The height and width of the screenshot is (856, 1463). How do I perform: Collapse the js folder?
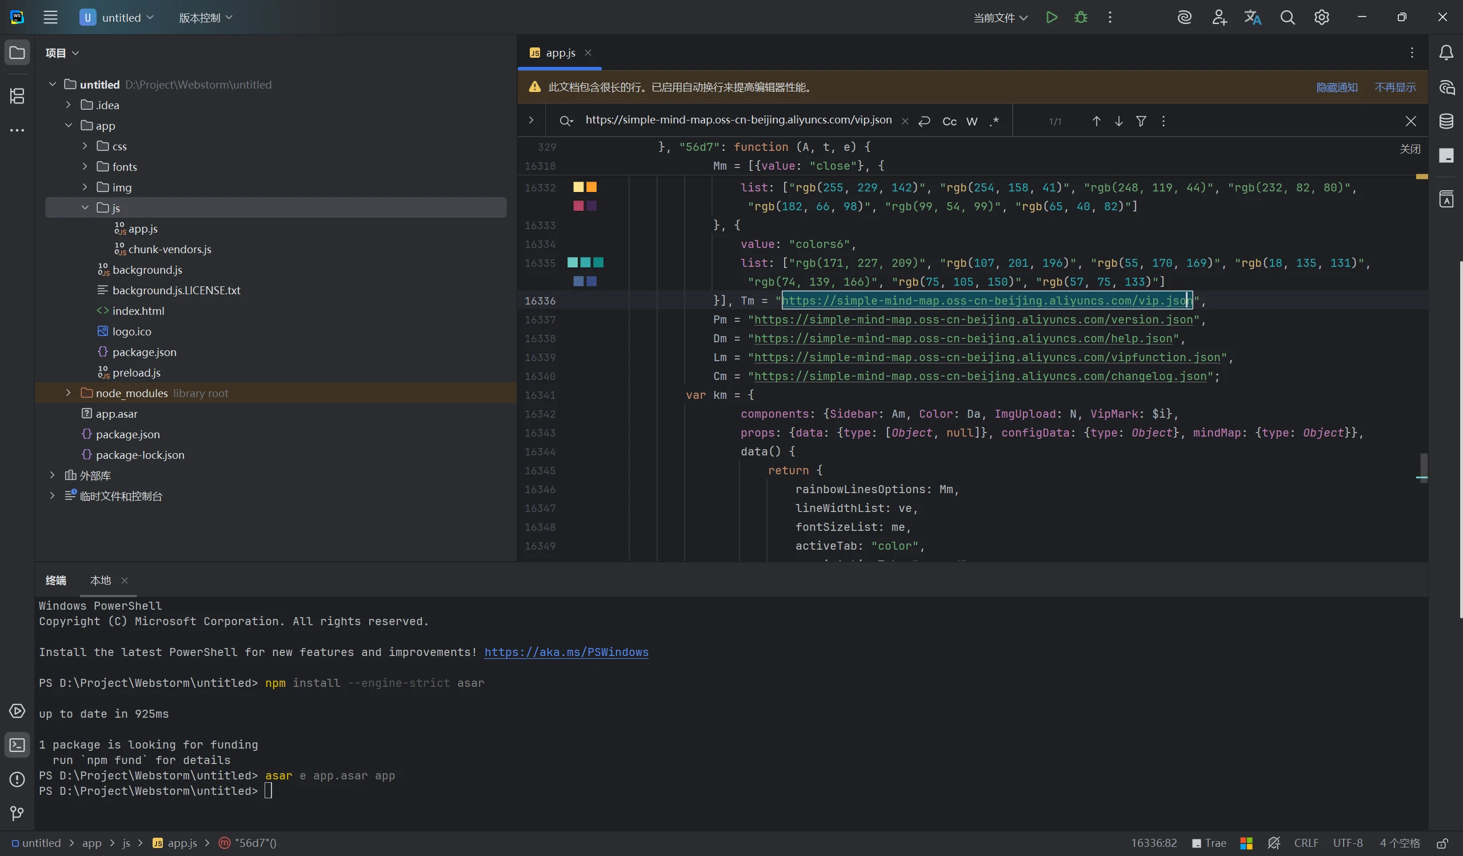(85, 208)
